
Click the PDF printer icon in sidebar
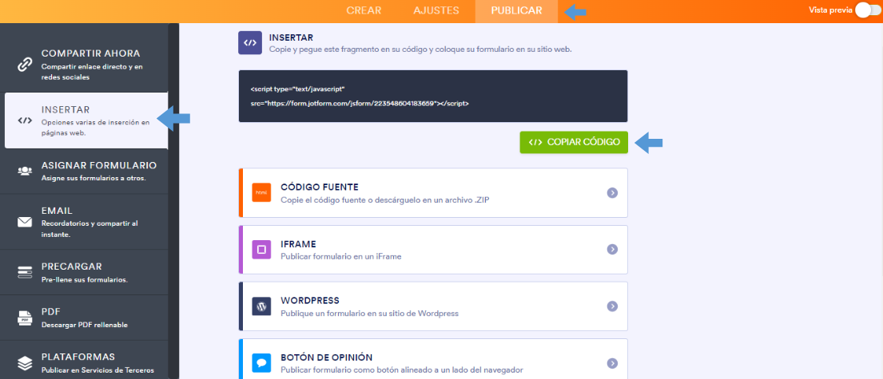coord(25,318)
